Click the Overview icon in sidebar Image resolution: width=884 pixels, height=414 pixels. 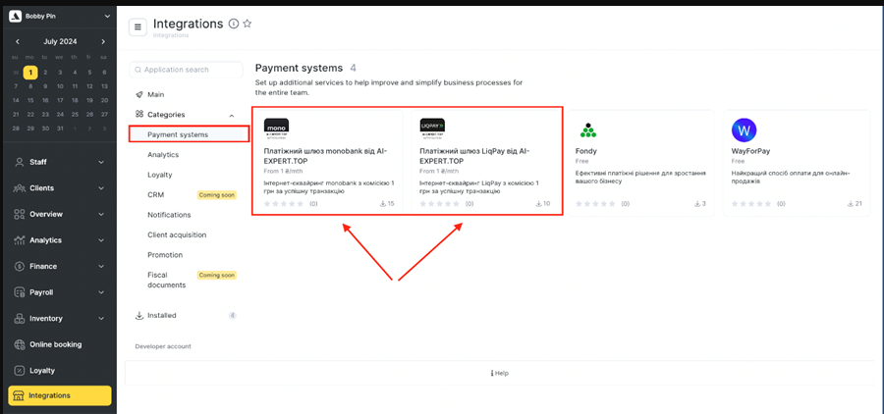20,214
